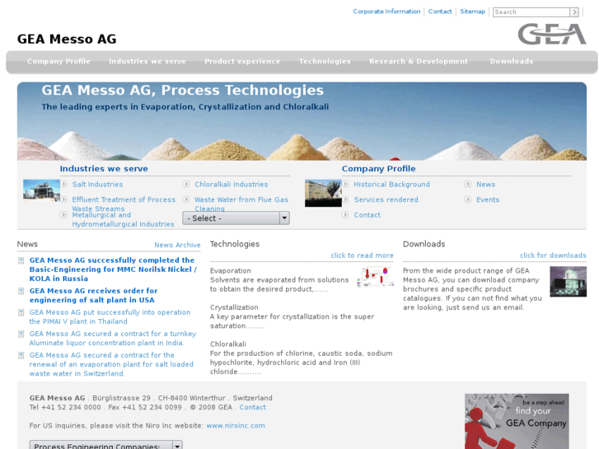Click the Downloads brochure thumbnail image
This screenshot has width=599, height=449.
[x=568, y=282]
